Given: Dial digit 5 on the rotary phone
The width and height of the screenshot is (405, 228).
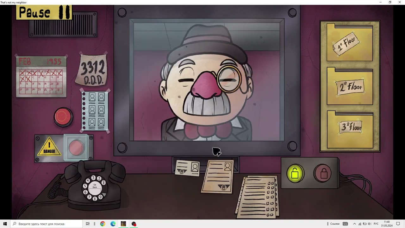Looking at the screenshot, I should (85, 186).
